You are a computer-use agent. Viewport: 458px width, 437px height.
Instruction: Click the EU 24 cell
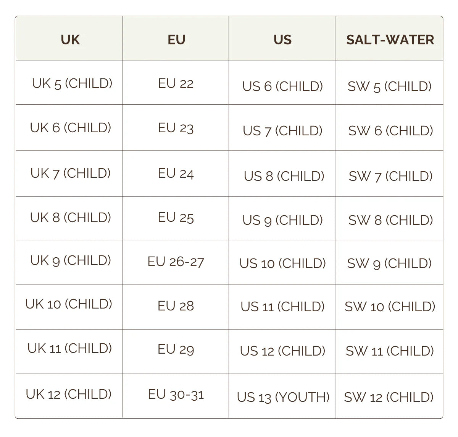tap(176, 174)
